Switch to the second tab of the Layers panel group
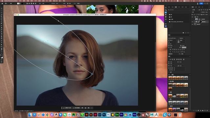The height and width of the screenshot is (118, 210). pos(196,7)
